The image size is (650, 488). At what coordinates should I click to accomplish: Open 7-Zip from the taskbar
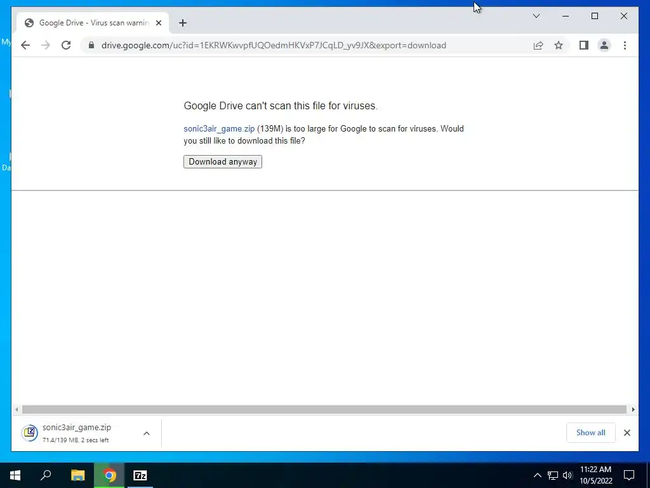coord(140,475)
